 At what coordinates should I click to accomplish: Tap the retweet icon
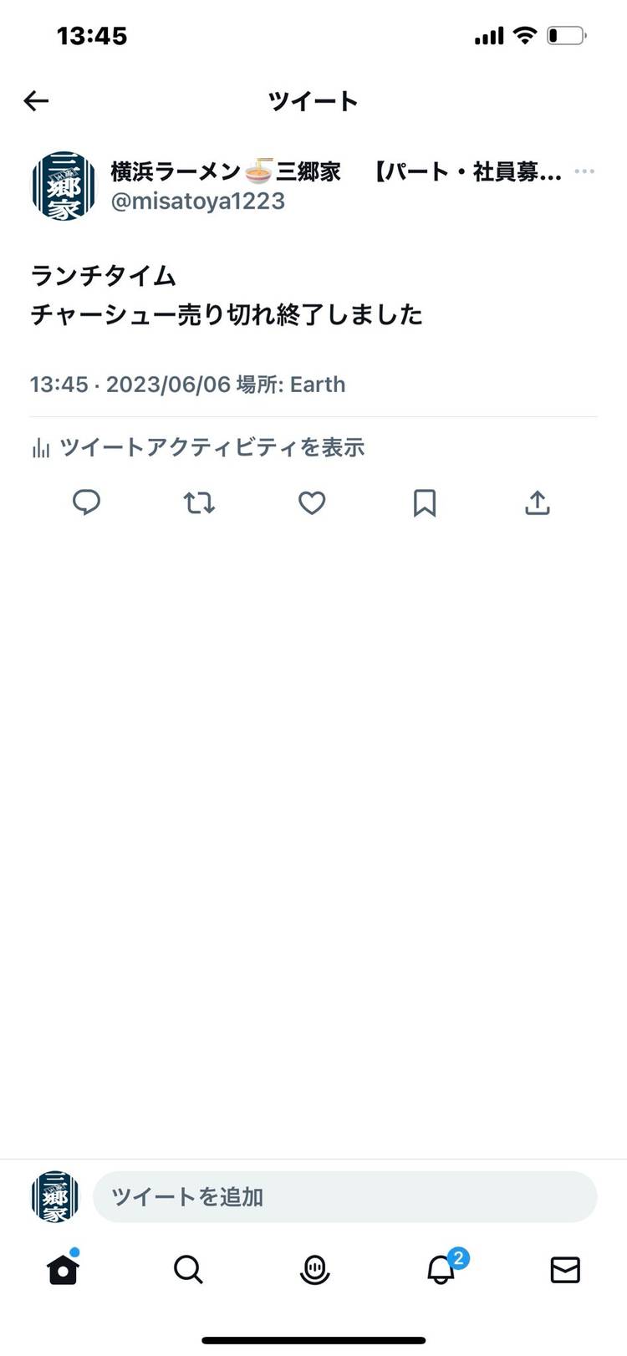199,502
